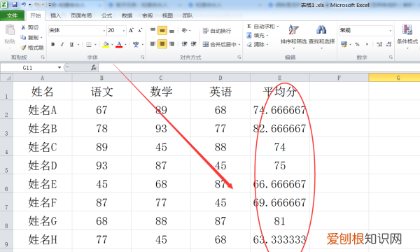
Task: Click the Cut (剪切) scissors button
Action: 29,27
